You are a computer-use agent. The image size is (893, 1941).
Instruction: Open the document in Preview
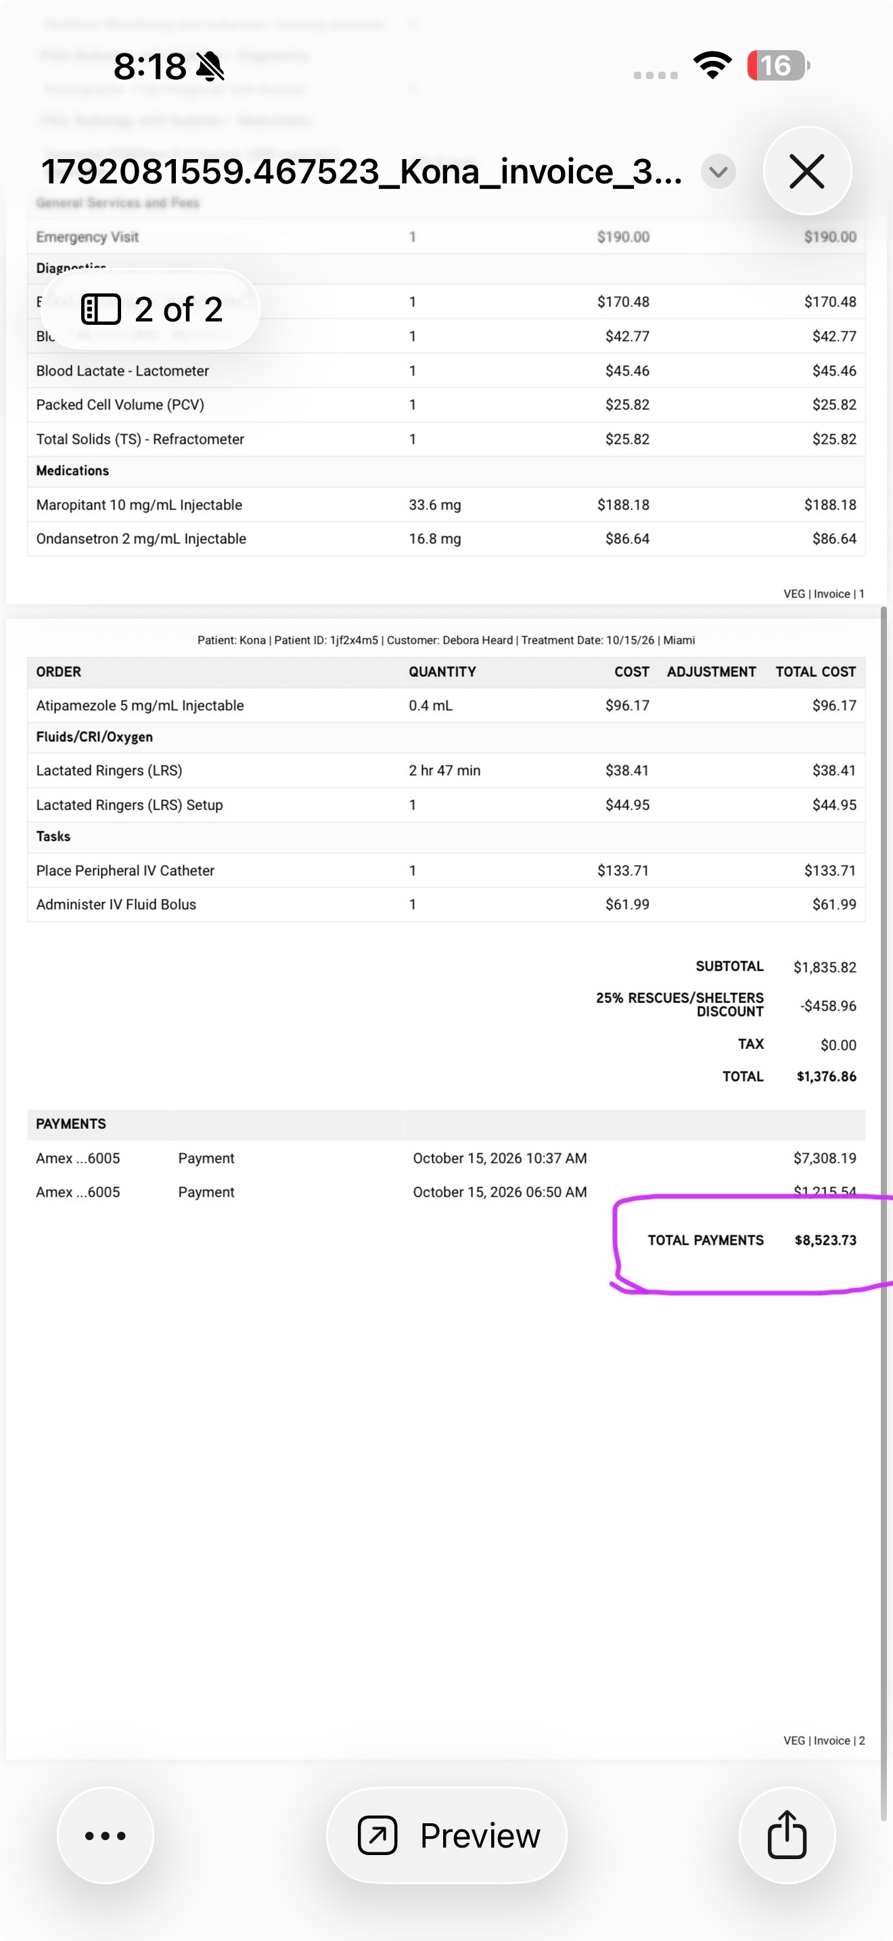point(446,1835)
